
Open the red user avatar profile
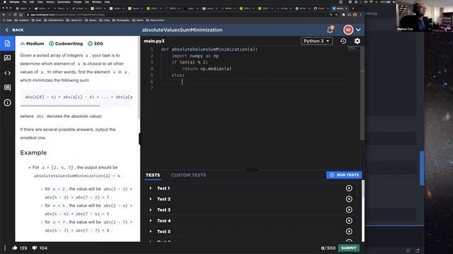coord(348,30)
